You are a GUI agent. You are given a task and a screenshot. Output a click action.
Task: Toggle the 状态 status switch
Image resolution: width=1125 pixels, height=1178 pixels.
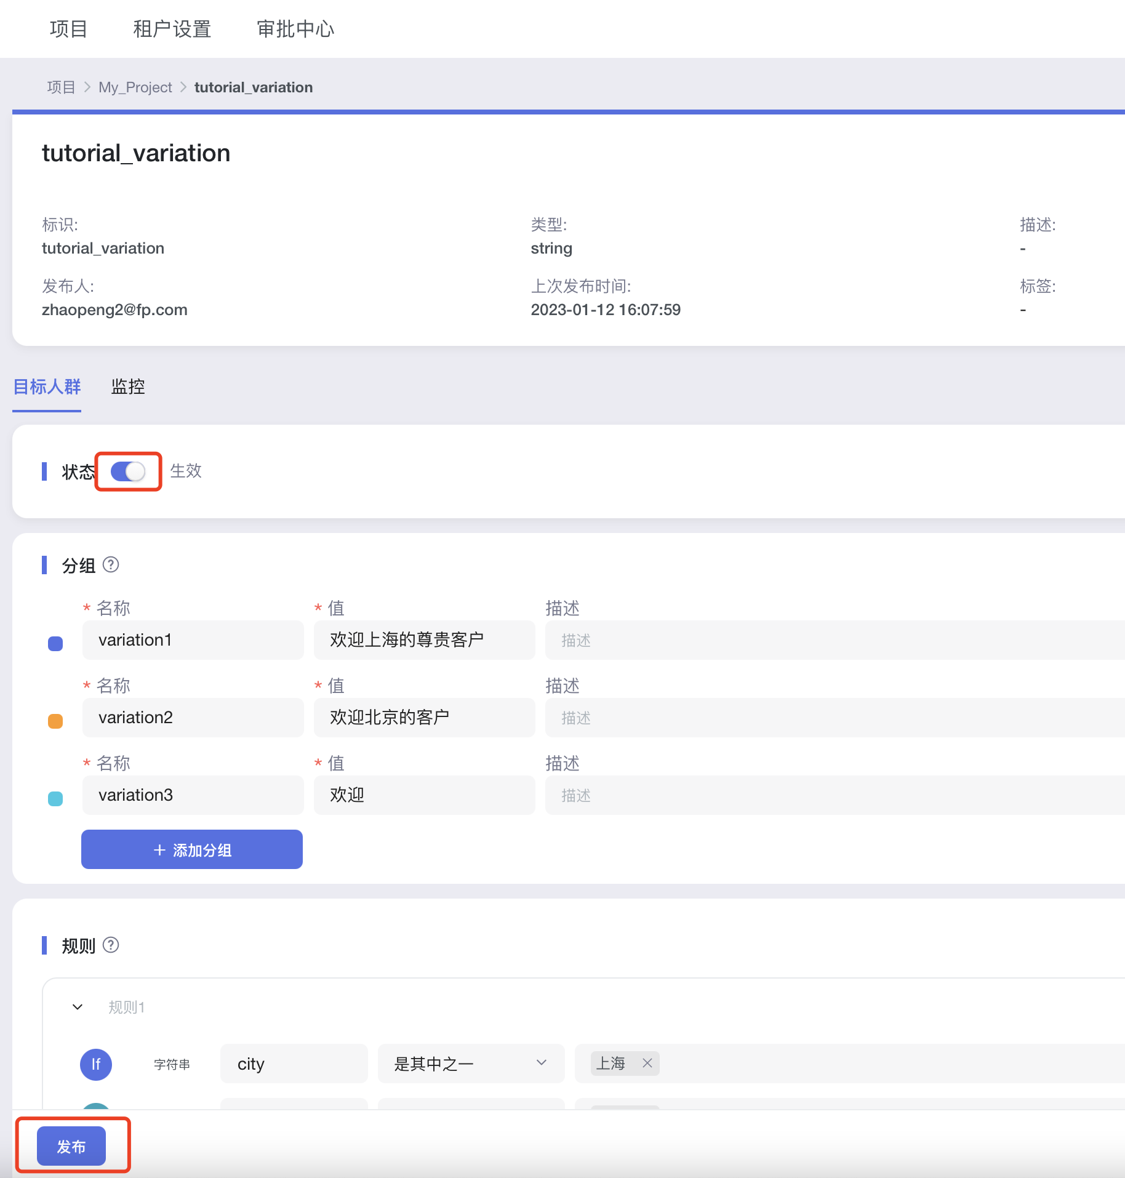[x=128, y=471]
